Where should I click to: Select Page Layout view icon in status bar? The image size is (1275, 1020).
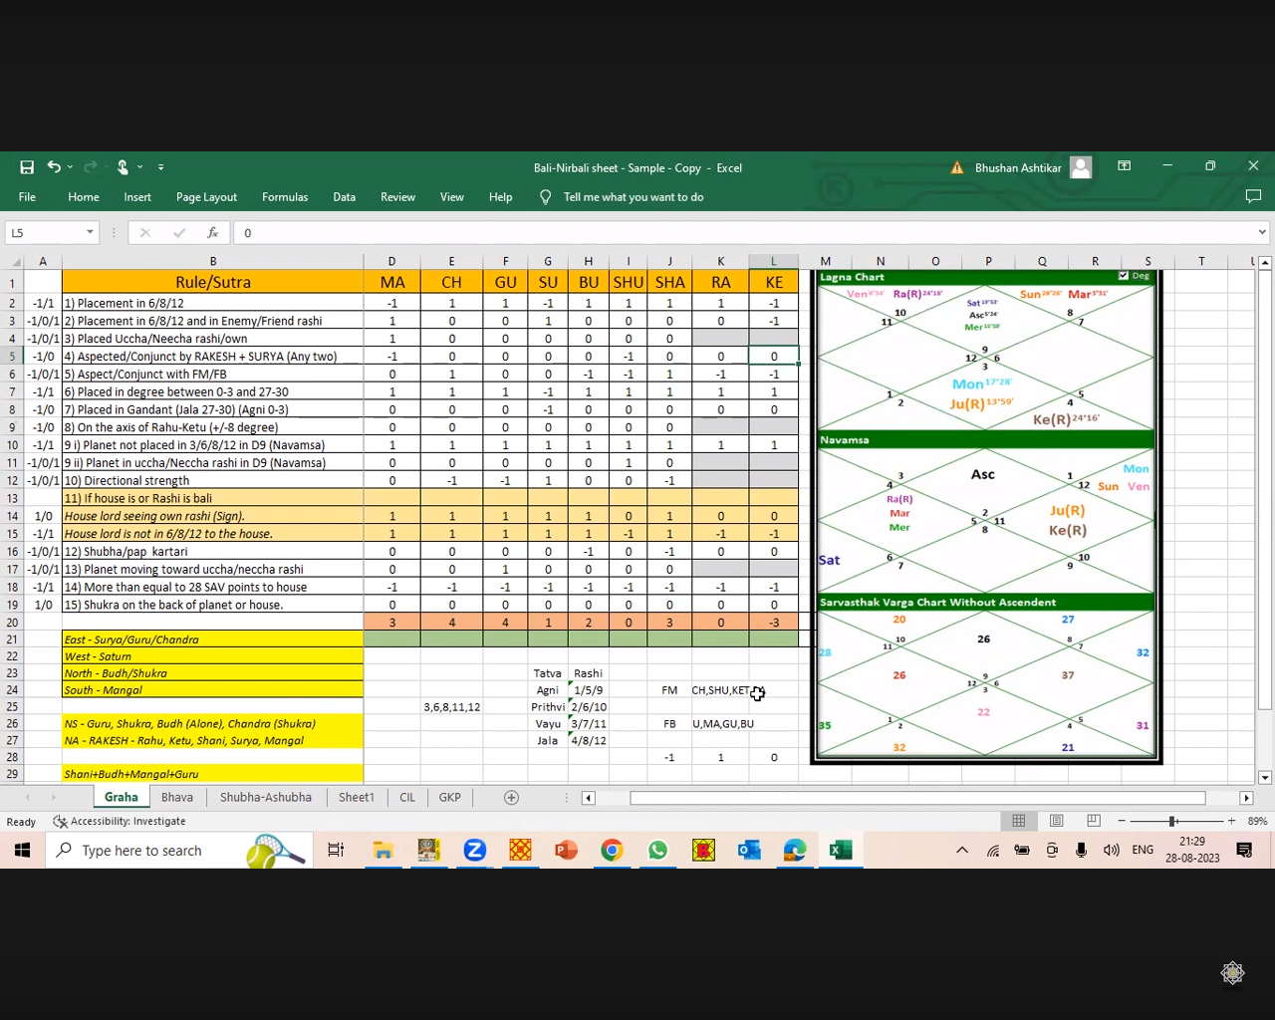click(x=1056, y=821)
